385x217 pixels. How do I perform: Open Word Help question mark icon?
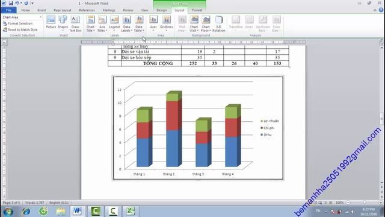click(x=381, y=10)
